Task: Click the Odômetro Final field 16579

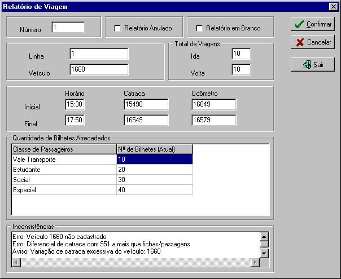Action: pos(214,120)
